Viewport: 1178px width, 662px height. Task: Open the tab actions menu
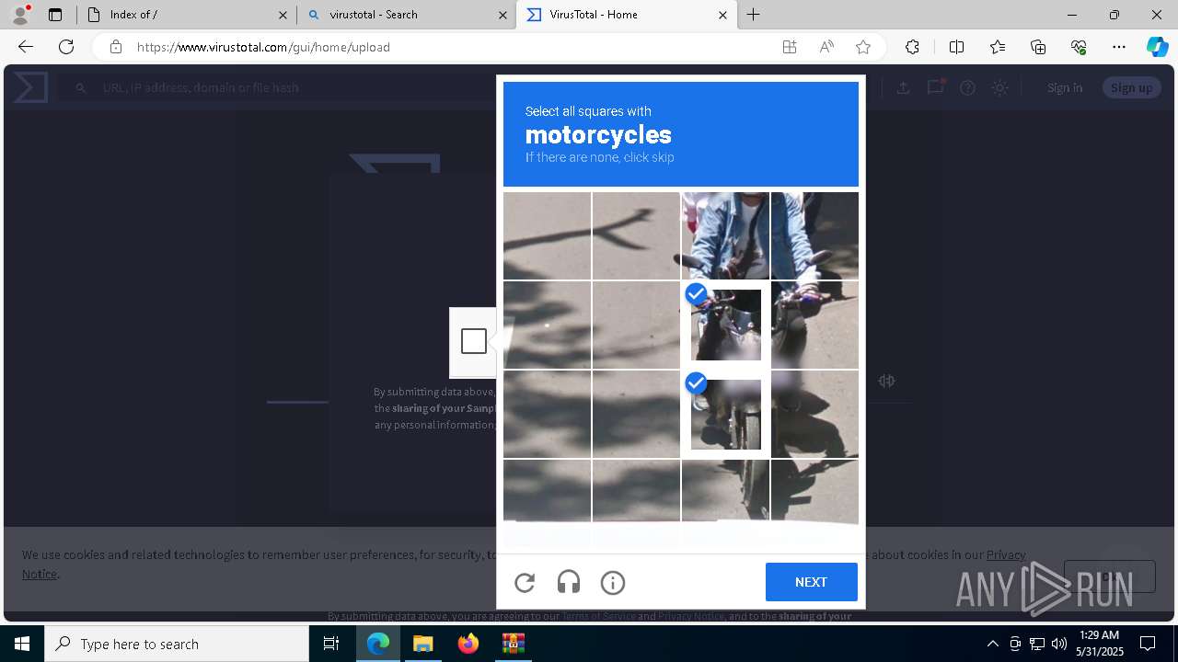(x=55, y=15)
